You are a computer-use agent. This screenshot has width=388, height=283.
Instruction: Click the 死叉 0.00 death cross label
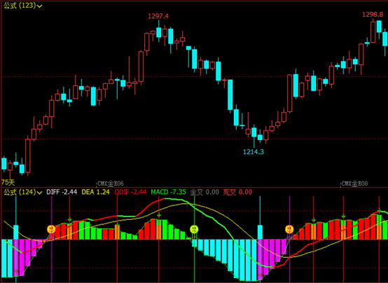click(237, 192)
